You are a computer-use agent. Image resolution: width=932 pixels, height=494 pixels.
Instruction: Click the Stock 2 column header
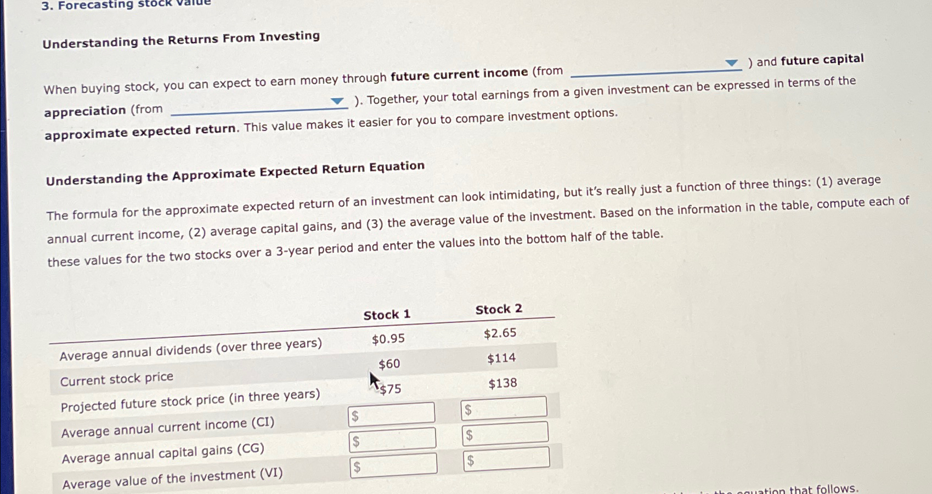498,309
